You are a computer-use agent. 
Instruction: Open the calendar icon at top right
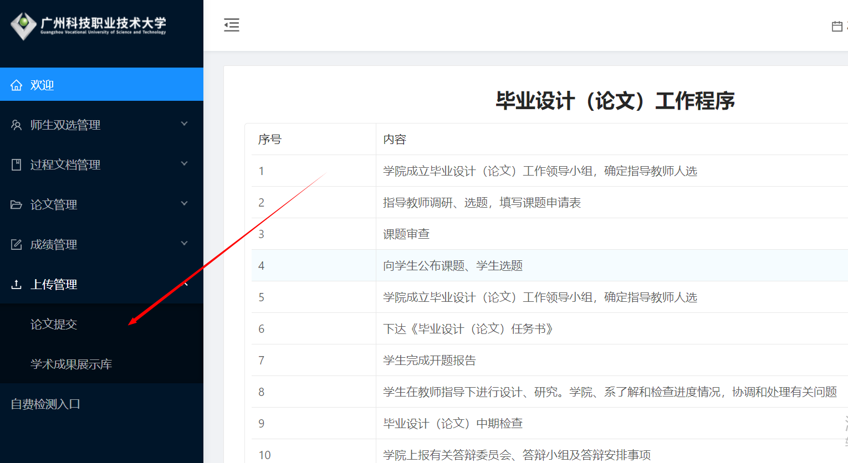click(x=837, y=25)
